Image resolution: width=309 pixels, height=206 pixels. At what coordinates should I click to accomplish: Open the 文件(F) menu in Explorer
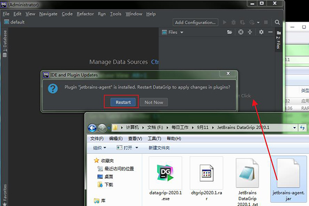click(x=97, y=139)
